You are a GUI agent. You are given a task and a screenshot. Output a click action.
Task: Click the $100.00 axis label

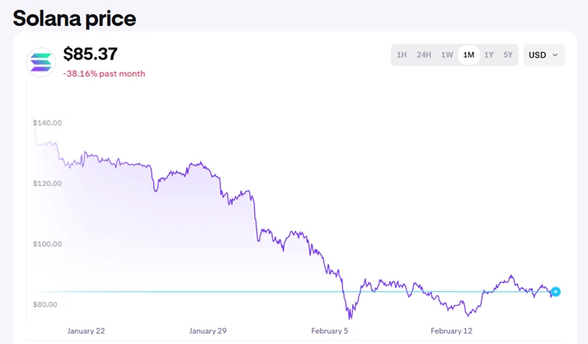click(47, 244)
